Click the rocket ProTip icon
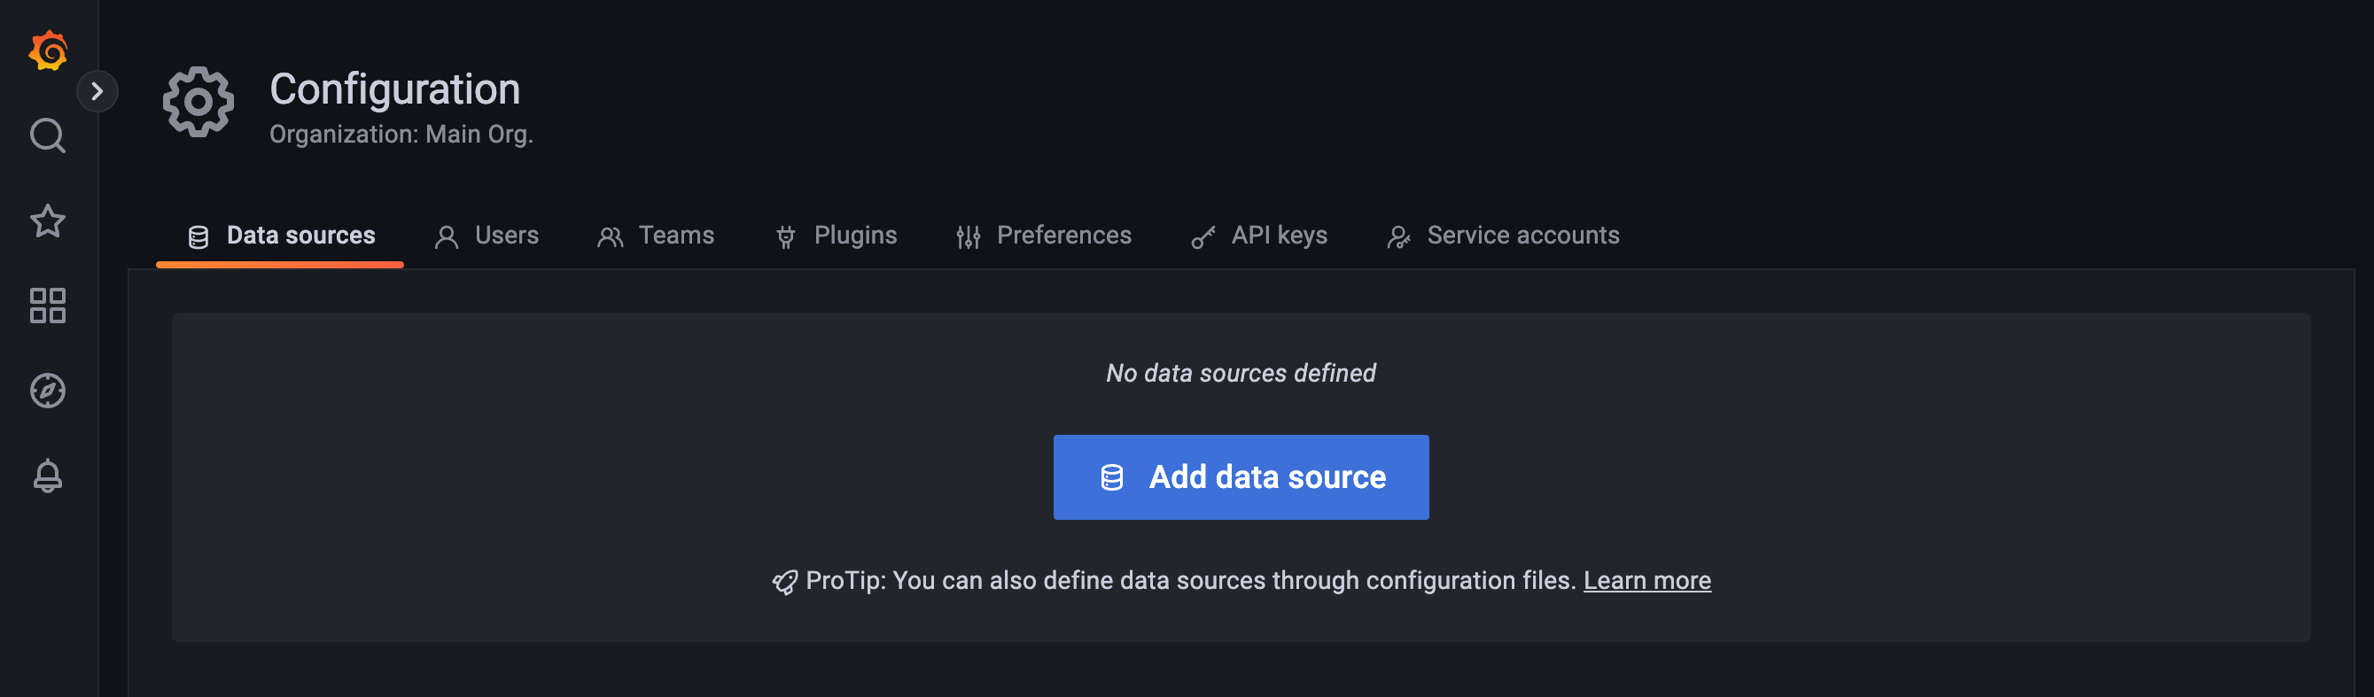Image resolution: width=2374 pixels, height=697 pixels. (x=784, y=582)
